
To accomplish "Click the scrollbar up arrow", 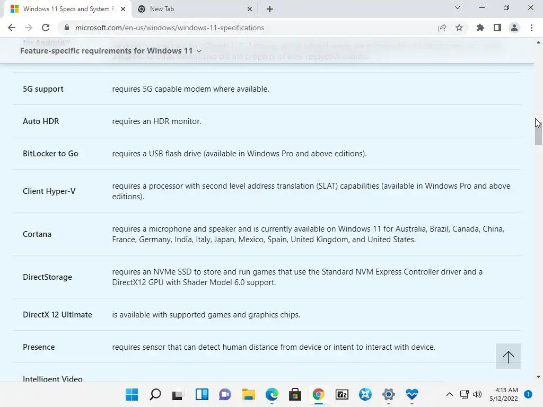I will (x=538, y=42).
